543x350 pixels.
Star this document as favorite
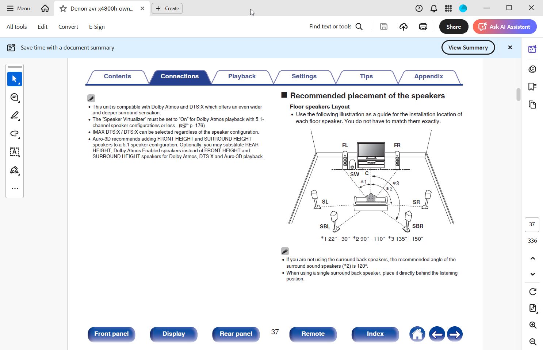pos(63,8)
